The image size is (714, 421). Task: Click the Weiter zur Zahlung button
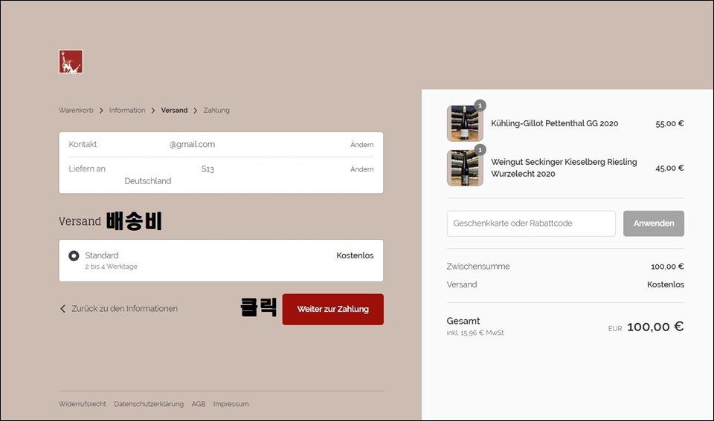coord(333,309)
